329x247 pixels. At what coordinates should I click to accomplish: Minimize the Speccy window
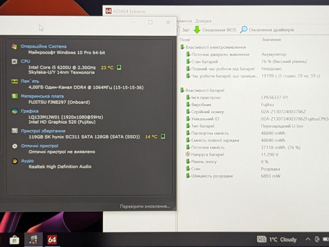coord(133,22)
